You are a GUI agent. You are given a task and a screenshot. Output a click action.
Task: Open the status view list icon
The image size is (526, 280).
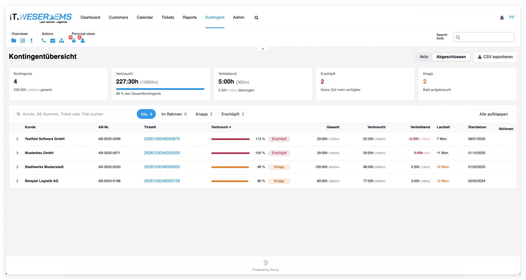[23, 41]
